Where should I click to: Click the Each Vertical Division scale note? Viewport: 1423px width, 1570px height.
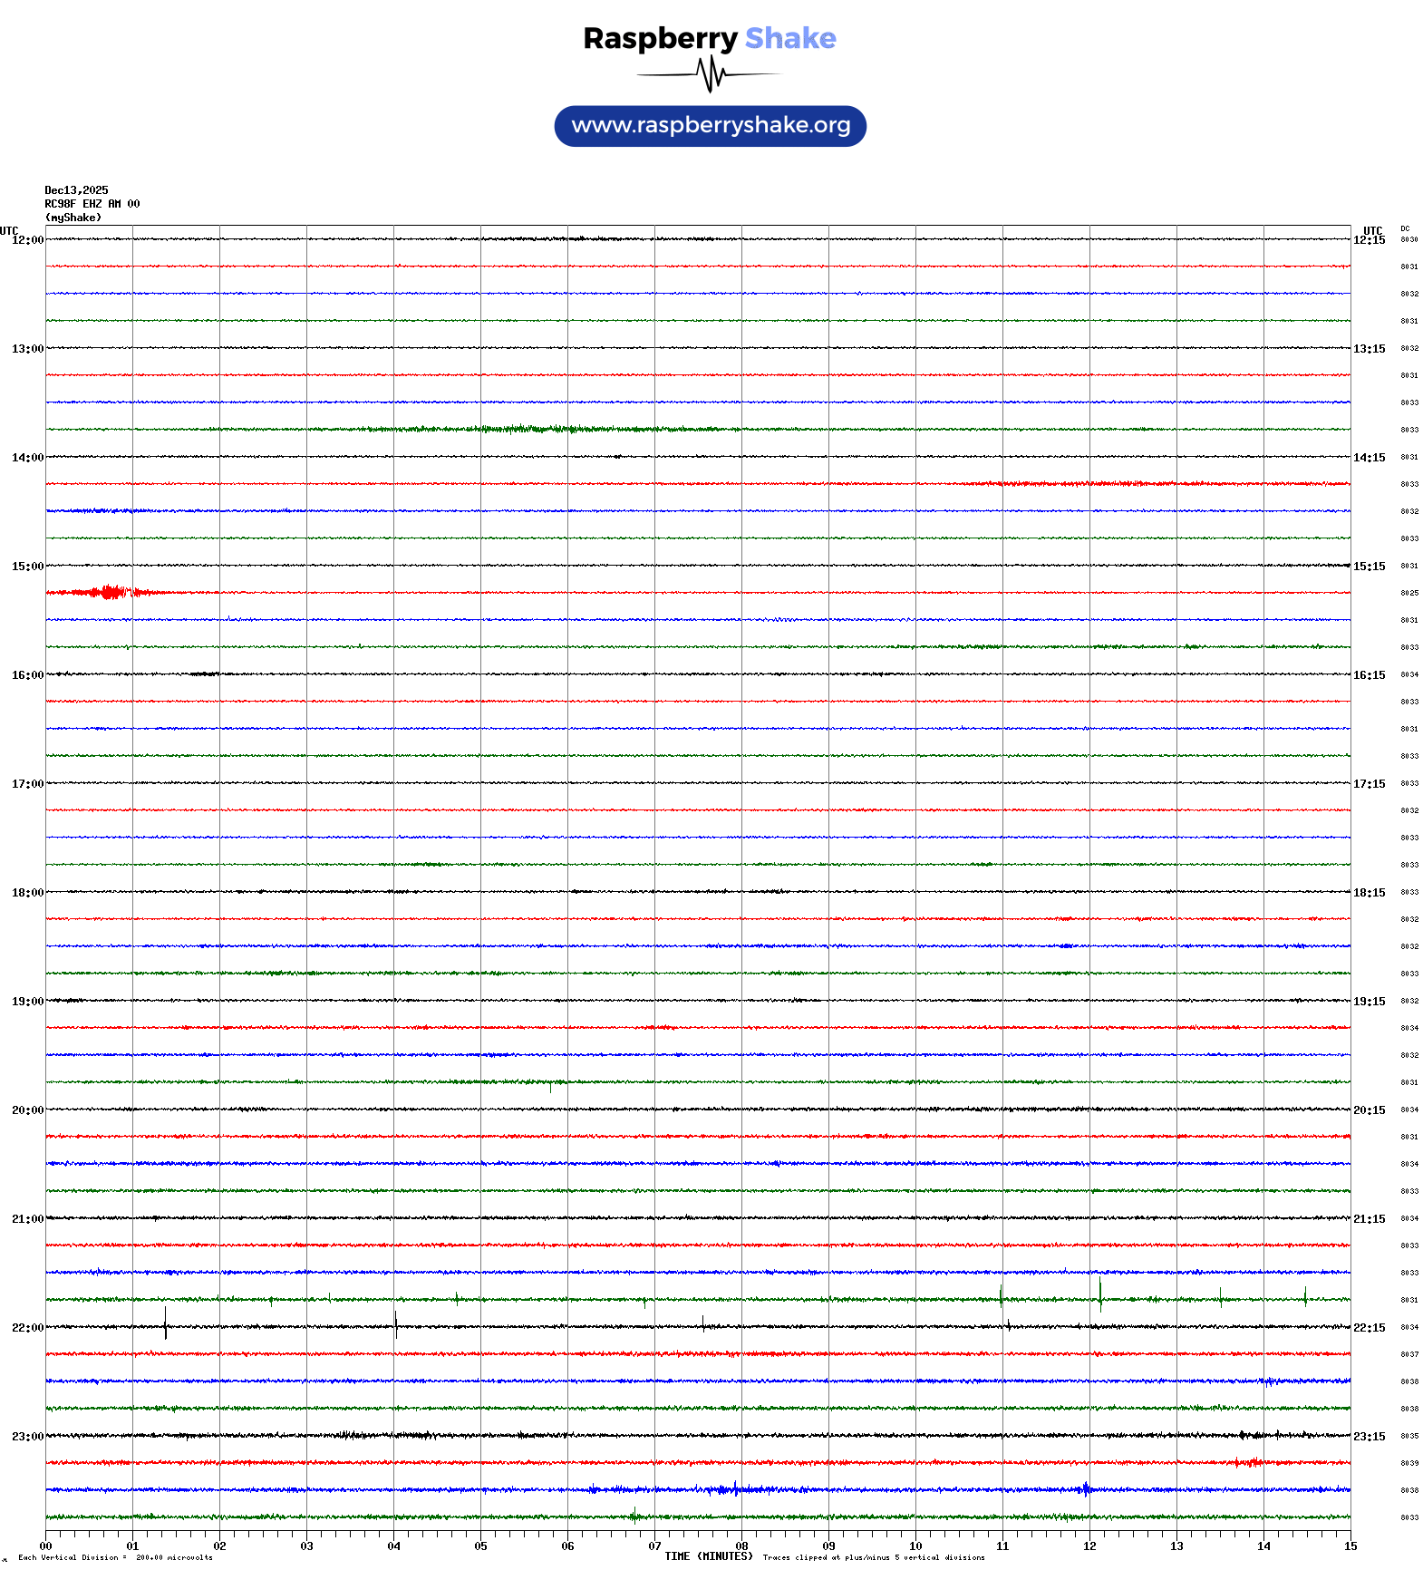click(115, 1558)
